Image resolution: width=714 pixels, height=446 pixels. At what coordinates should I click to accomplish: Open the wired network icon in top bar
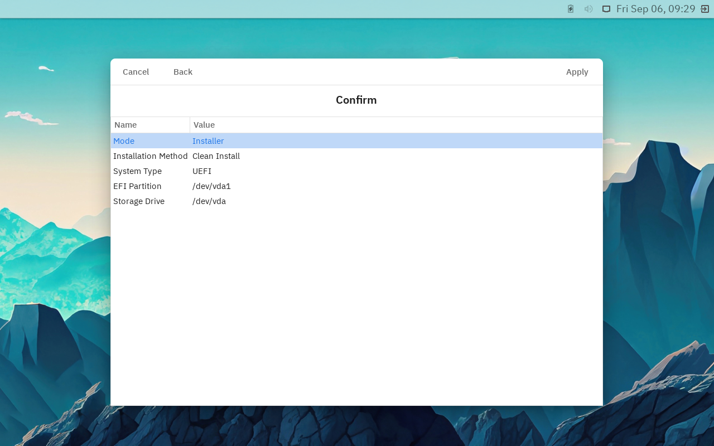tap(606, 9)
